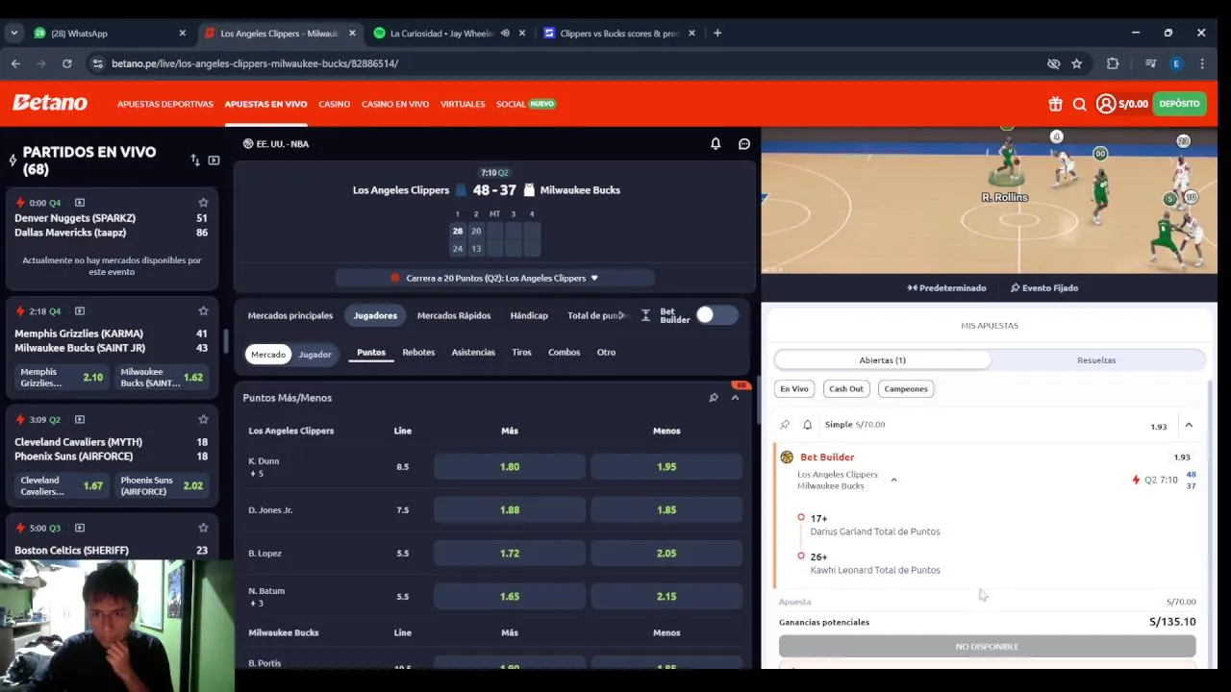Favorite the Cleveland Cavaliers vs Phoenix Suns match
The image size is (1231, 692).
tap(203, 420)
